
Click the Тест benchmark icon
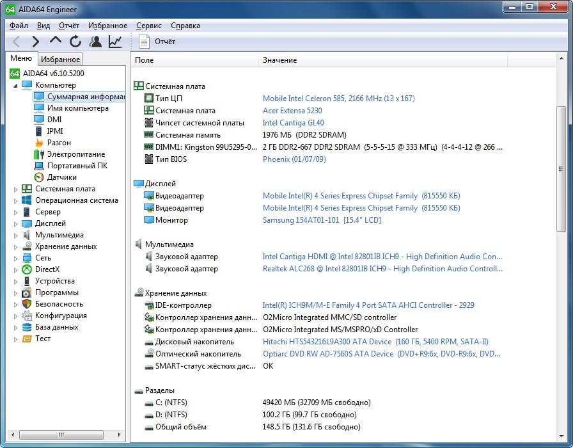pyautogui.click(x=27, y=339)
